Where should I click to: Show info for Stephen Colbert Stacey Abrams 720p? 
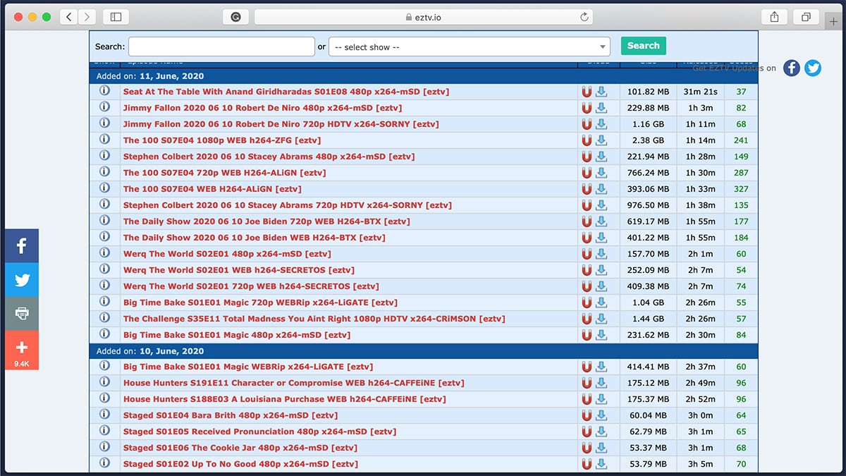[104, 205]
